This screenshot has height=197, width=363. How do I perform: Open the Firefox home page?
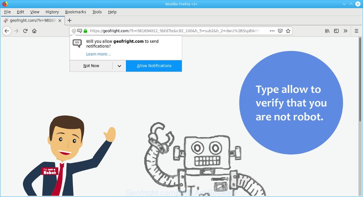tap(34, 31)
